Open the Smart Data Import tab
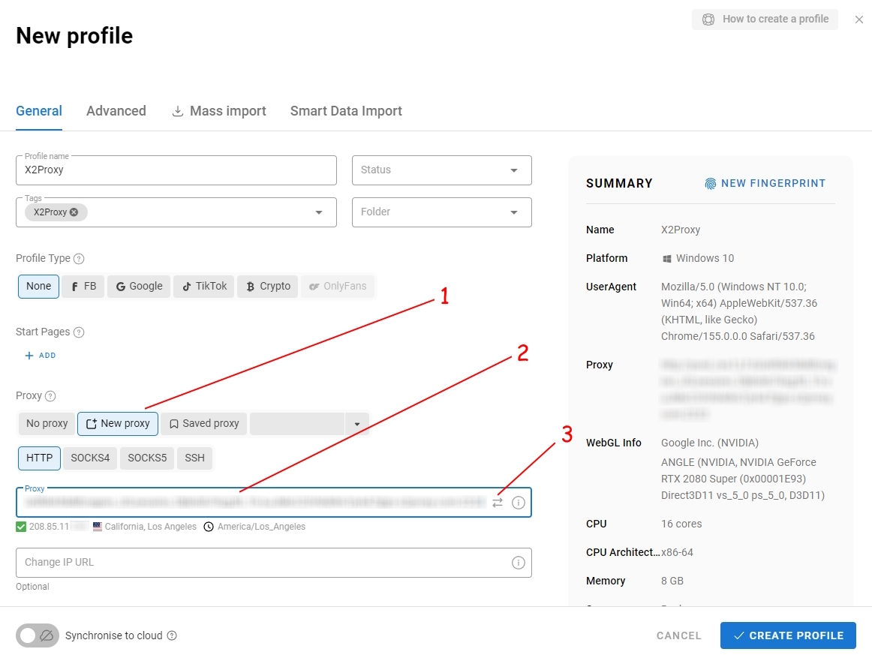 tap(346, 111)
